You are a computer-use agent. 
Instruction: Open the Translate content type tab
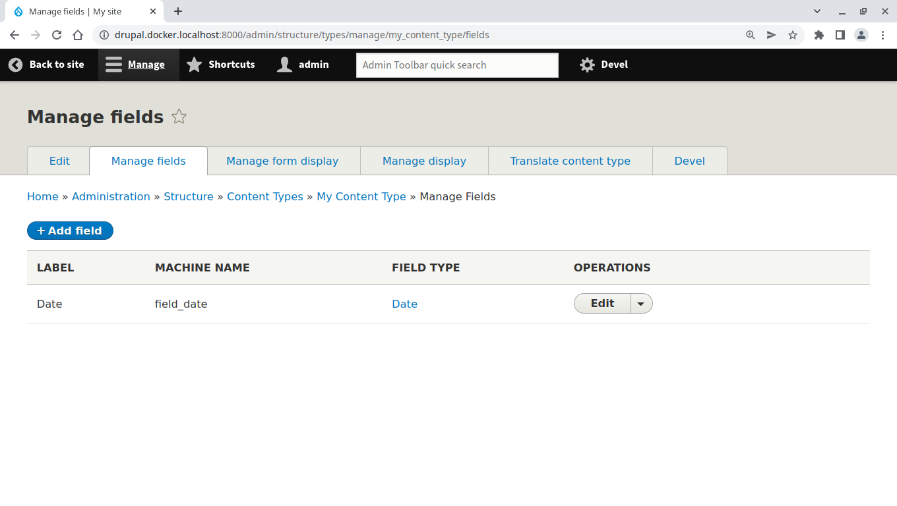coord(570,161)
